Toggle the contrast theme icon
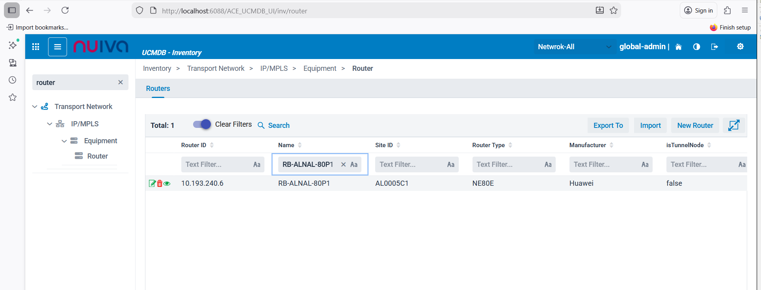The width and height of the screenshot is (761, 290). [x=696, y=47]
